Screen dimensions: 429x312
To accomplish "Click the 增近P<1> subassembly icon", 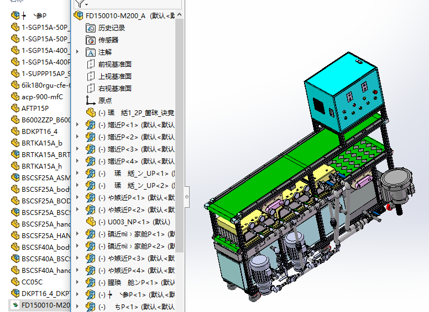I will click(x=91, y=125).
